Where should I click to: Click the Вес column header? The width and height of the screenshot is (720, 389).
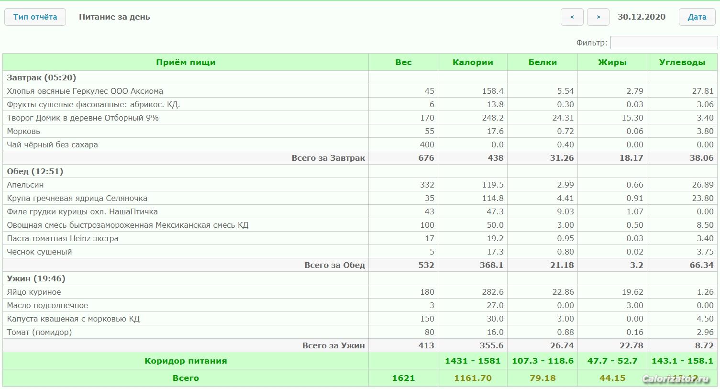(403, 62)
